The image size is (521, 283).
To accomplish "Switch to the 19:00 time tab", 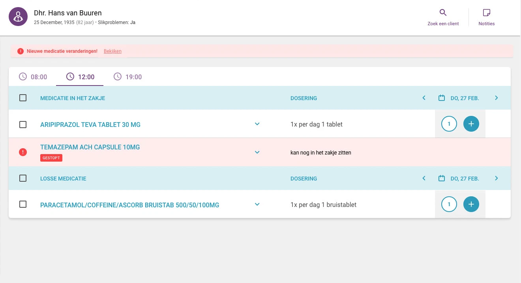I will (128, 77).
